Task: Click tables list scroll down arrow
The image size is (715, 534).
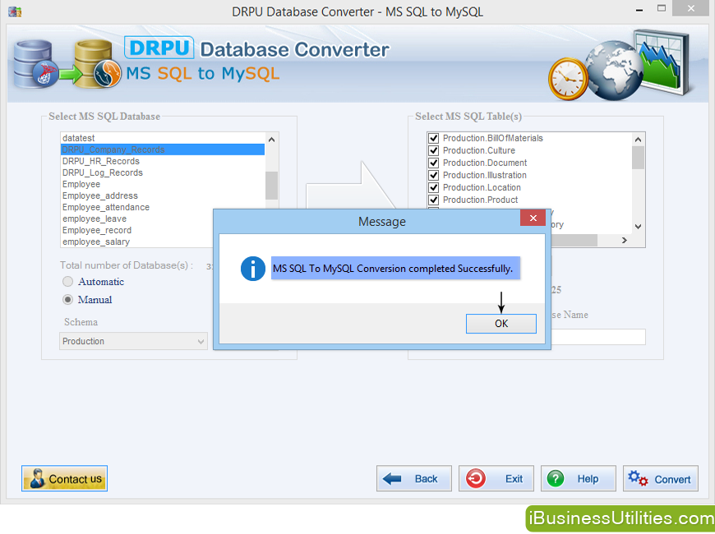Action: click(x=638, y=226)
